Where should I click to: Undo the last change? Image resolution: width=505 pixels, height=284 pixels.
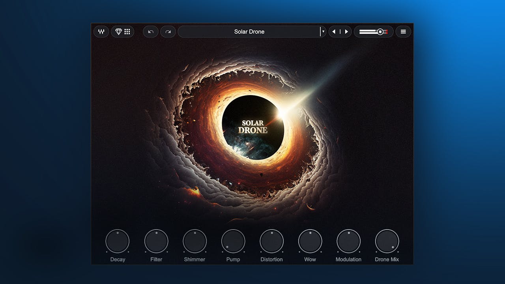pyautogui.click(x=151, y=32)
